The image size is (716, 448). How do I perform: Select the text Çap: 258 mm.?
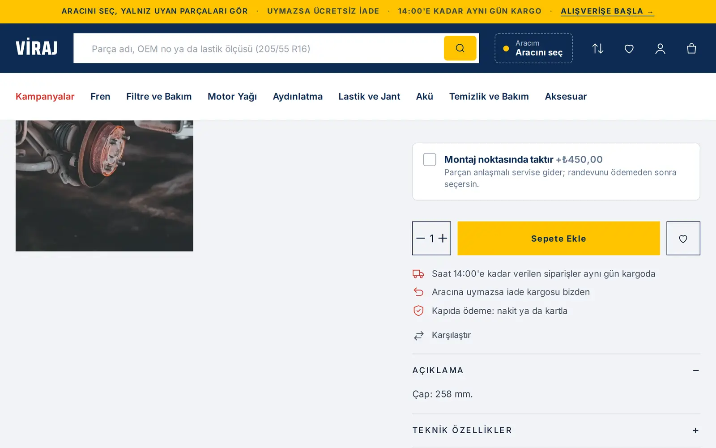(443, 394)
